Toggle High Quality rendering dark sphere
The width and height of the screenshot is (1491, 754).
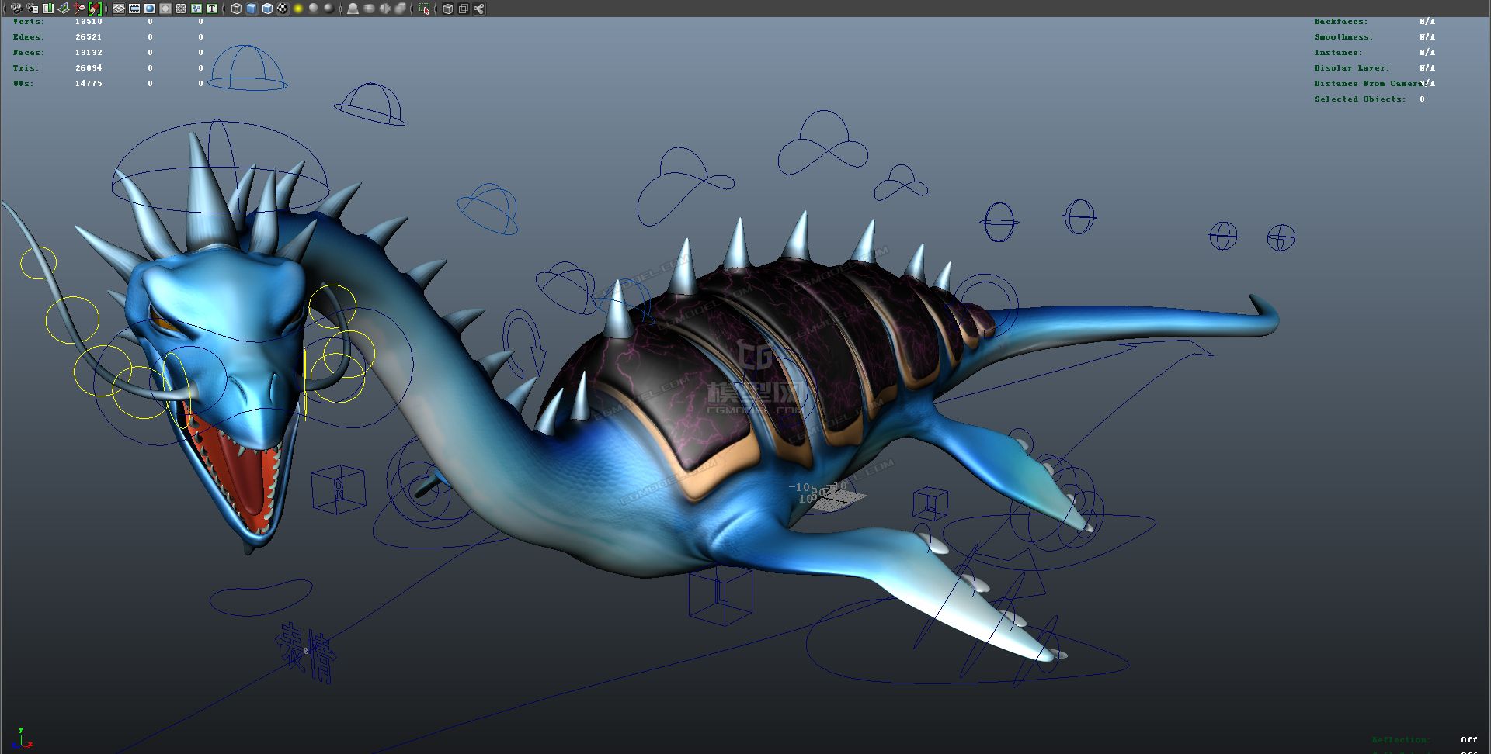tap(329, 9)
